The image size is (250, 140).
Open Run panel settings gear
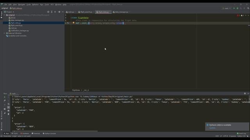[x=245, y=94]
